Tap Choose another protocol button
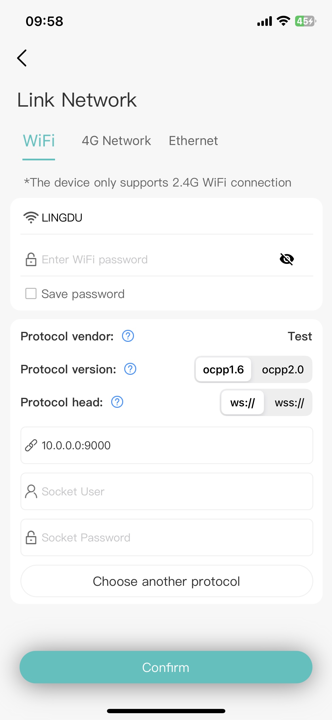This screenshot has width=332, height=720. pos(167,581)
